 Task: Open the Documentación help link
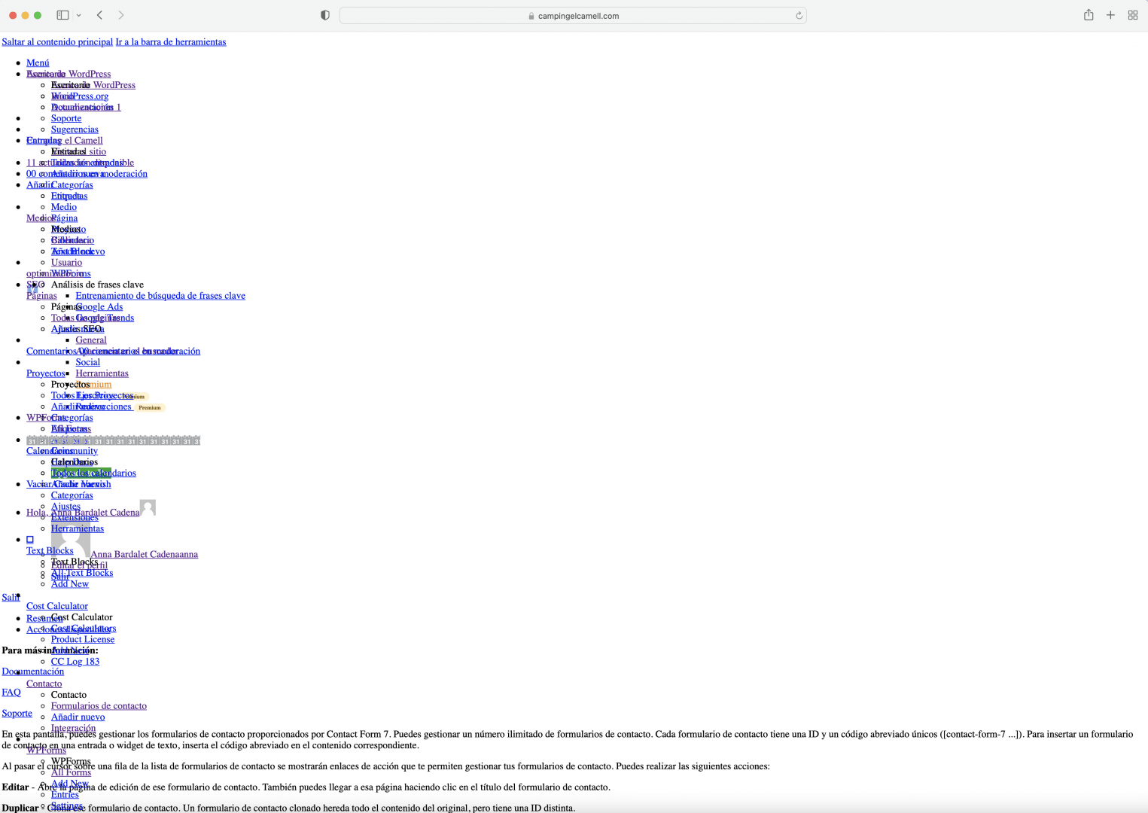pos(32,671)
